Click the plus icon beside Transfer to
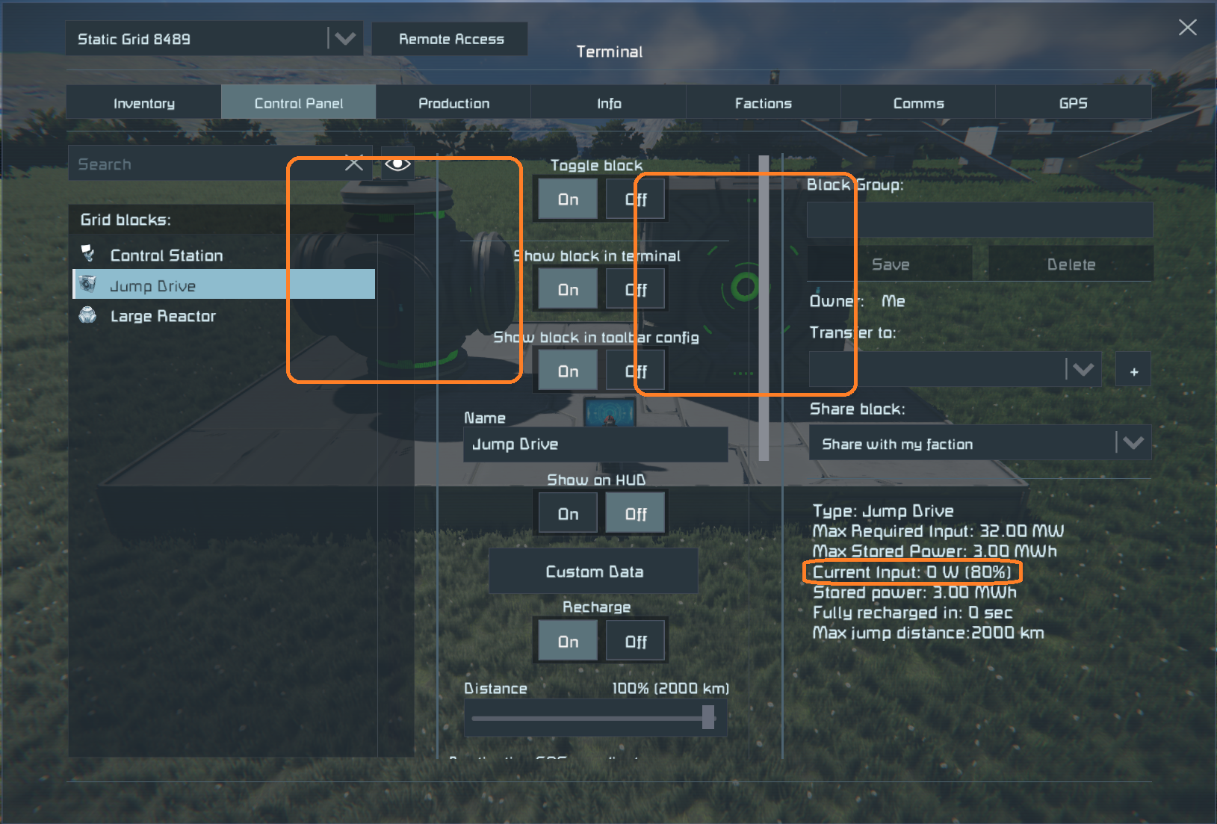Viewport: 1217px width, 824px height. (1133, 371)
